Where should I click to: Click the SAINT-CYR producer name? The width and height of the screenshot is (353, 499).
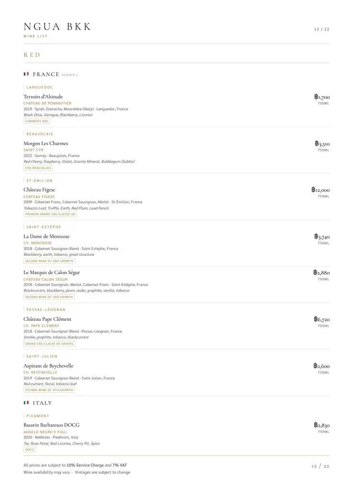pos(33,150)
